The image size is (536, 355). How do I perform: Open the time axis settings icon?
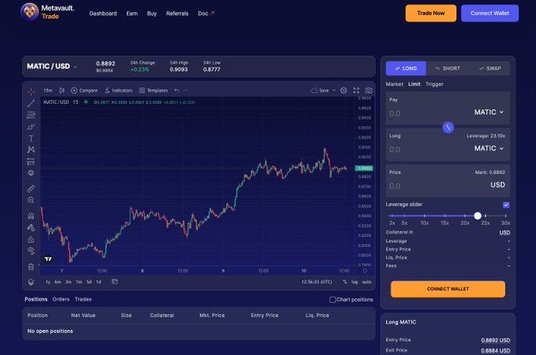point(365,271)
